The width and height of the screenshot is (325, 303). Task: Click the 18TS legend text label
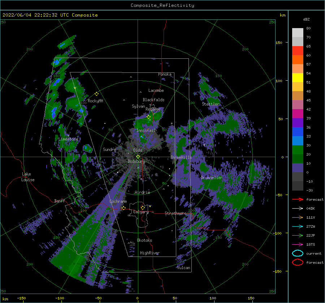click(311, 245)
